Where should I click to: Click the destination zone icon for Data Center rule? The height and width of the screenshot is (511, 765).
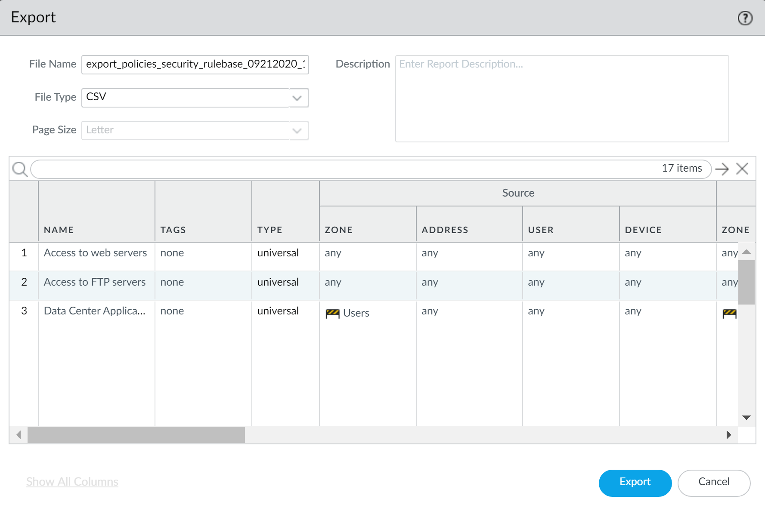tap(729, 313)
